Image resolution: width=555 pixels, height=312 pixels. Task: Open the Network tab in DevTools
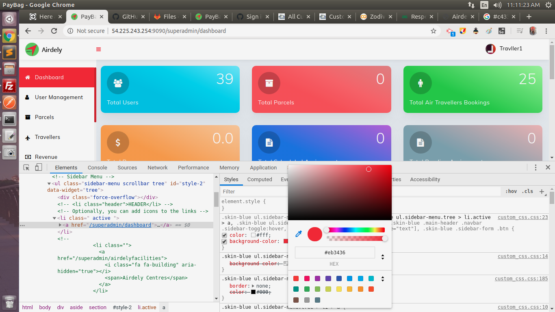[158, 167]
